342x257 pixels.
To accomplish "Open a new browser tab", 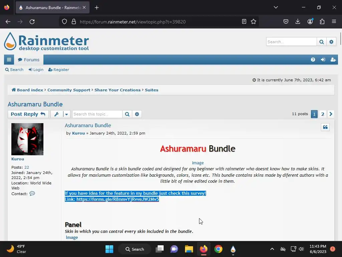I will click(97, 8).
